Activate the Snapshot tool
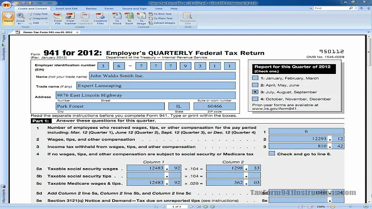This screenshot has width=372, height=209. (x=38, y=18)
